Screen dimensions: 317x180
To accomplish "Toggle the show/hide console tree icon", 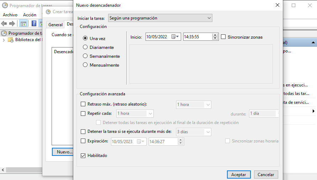I will click(x=23, y=24).
